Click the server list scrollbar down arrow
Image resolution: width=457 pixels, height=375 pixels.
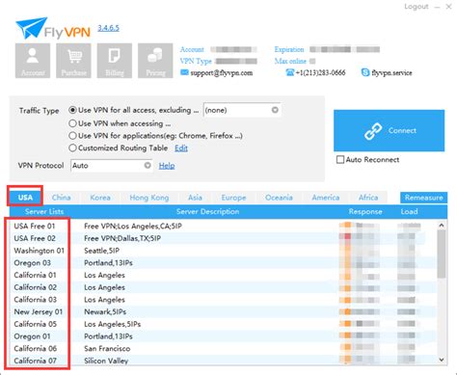coord(442,360)
